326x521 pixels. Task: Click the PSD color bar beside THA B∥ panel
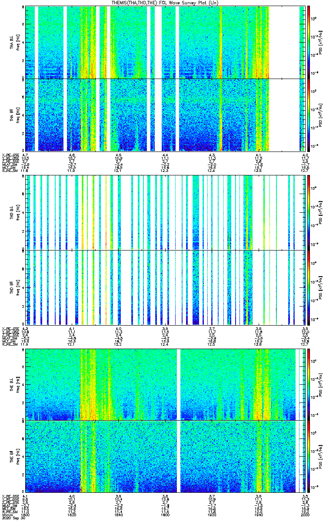point(309,115)
